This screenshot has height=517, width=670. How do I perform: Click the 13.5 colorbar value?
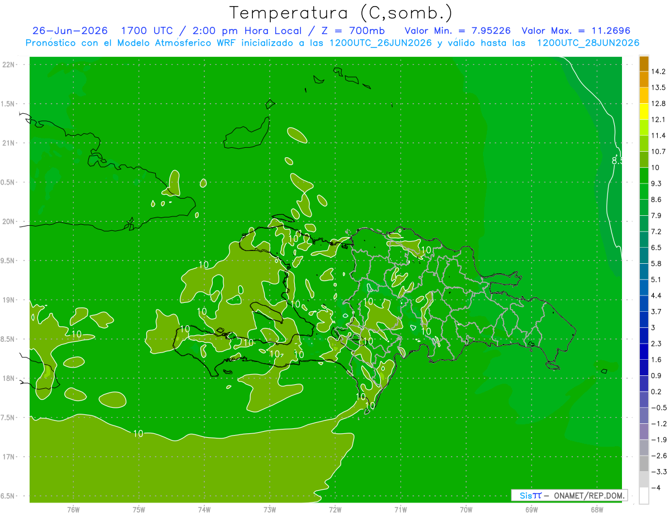pyautogui.click(x=658, y=88)
